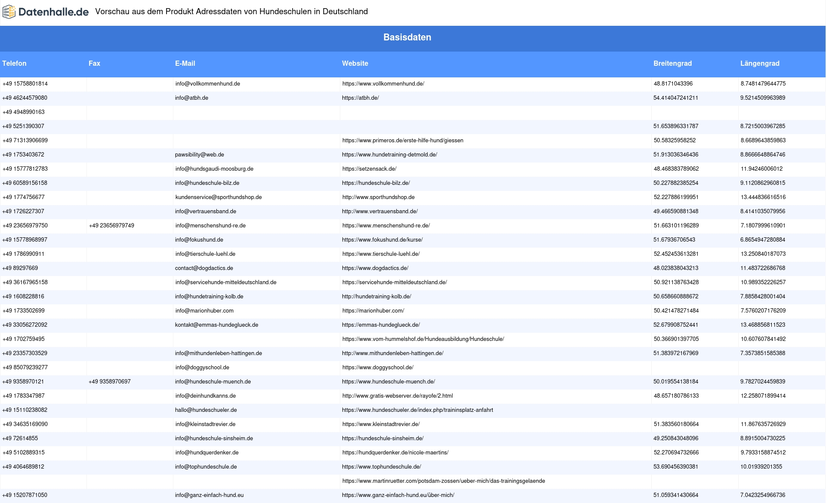Open https://hundeschule-bilz.de/ link
The width and height of the screenshot is (826, 503).
376,183
